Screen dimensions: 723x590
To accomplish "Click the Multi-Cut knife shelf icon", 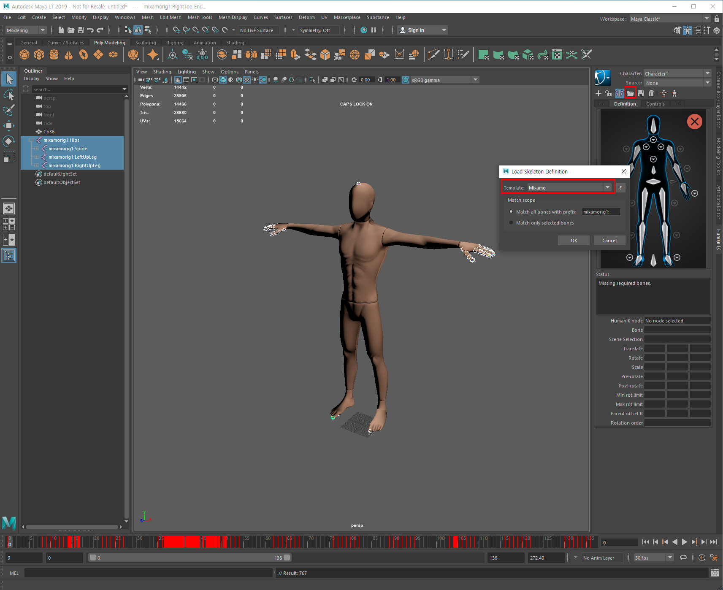I will (434, 54).
